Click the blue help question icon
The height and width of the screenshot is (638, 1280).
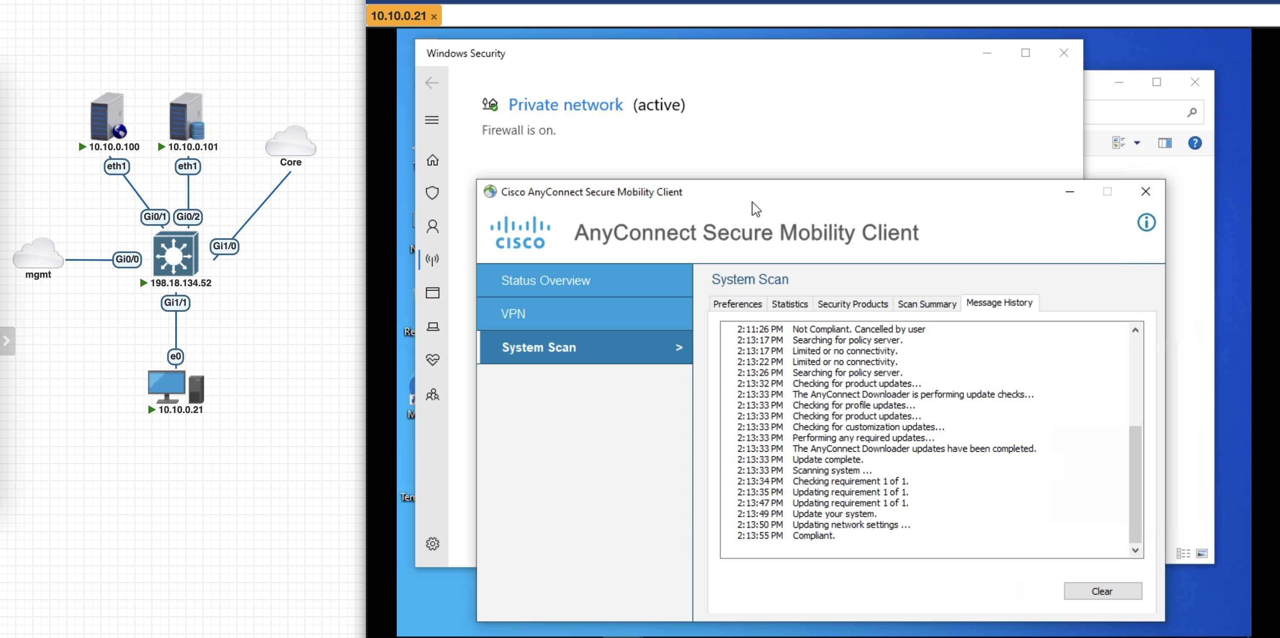tap(1195, 143)
